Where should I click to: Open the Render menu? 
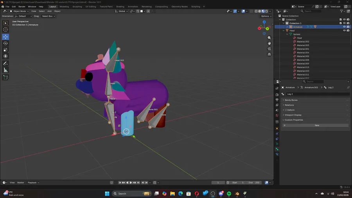[22, 7]
